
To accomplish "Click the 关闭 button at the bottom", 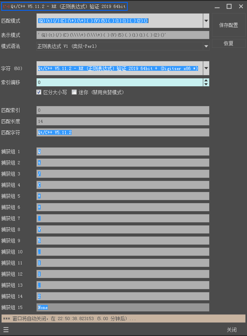I will click(x=231, y=330).
